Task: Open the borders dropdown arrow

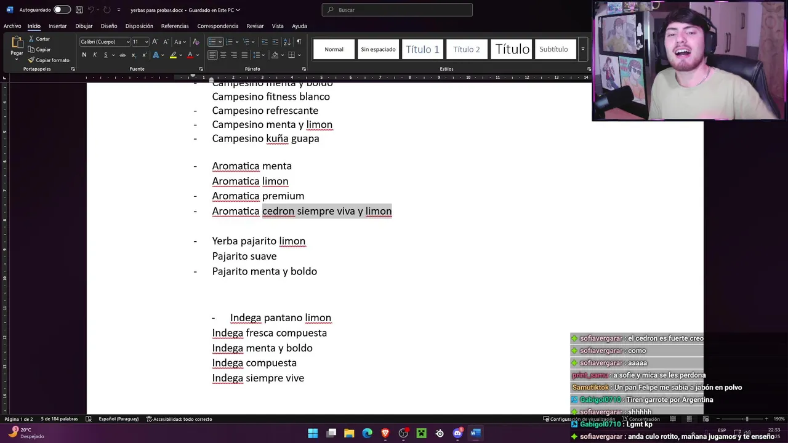Action: coord(299,55)
